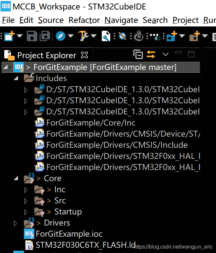Expand the Src folder
The image size is (216, 253).
26,201
